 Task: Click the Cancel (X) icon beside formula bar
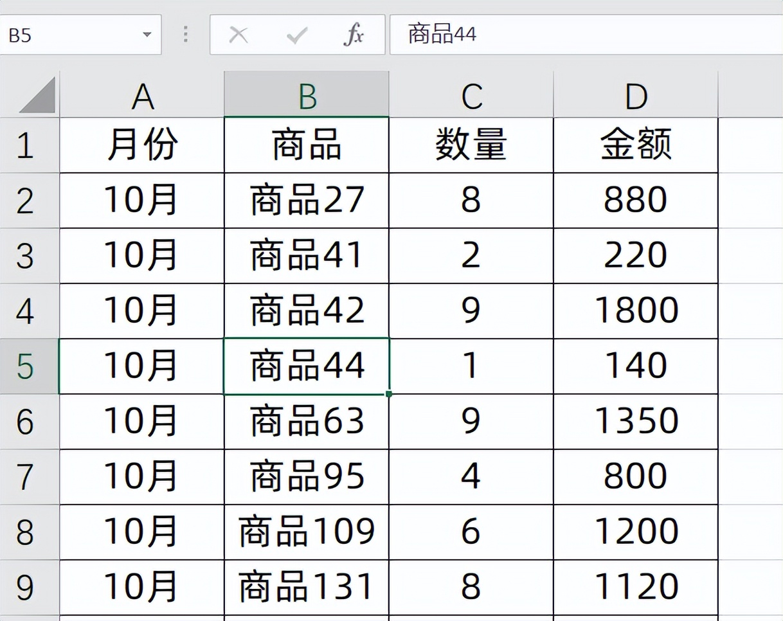tap(239, 35)
